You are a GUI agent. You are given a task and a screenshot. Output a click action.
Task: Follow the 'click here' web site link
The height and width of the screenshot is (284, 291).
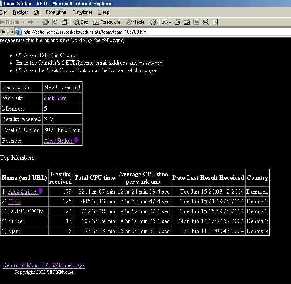pos(55,98)
